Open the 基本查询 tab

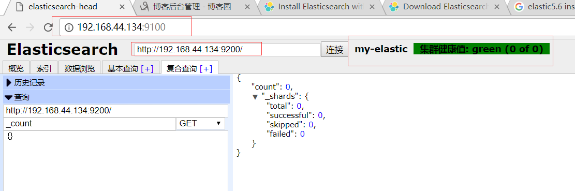[x=123, y=68]
